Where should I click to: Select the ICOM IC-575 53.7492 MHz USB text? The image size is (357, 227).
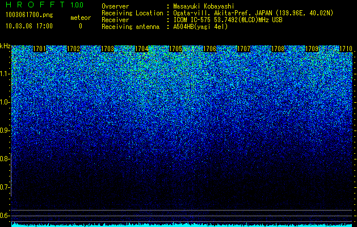click(228, 20)
